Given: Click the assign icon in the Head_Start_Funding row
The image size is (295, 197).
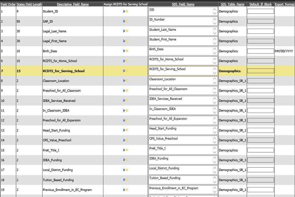Looking at the screenshot, I should tap(125, 130).
